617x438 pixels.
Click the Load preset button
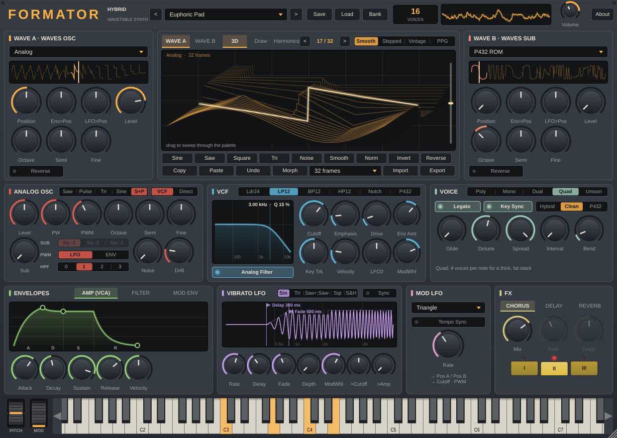pos(347,14)
